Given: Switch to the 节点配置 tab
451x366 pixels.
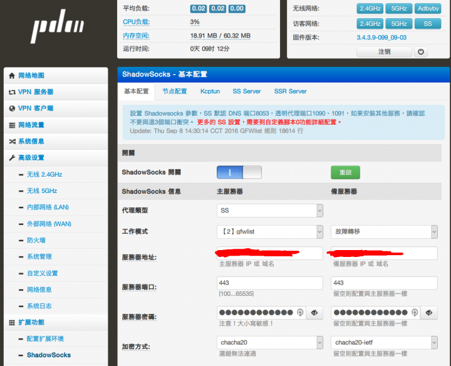Looking at the screenshot, I should coord(175,91).
